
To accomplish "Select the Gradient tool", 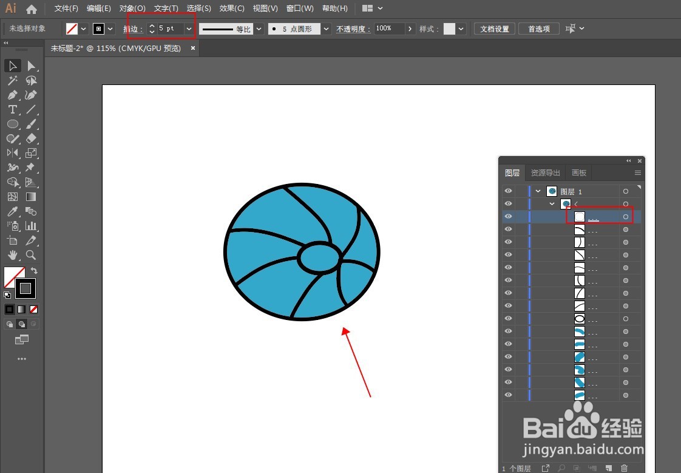I will [31, 197].
